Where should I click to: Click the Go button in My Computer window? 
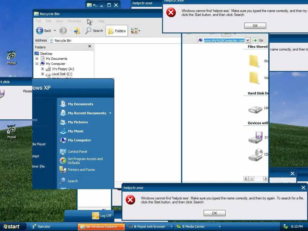(258, 40)
